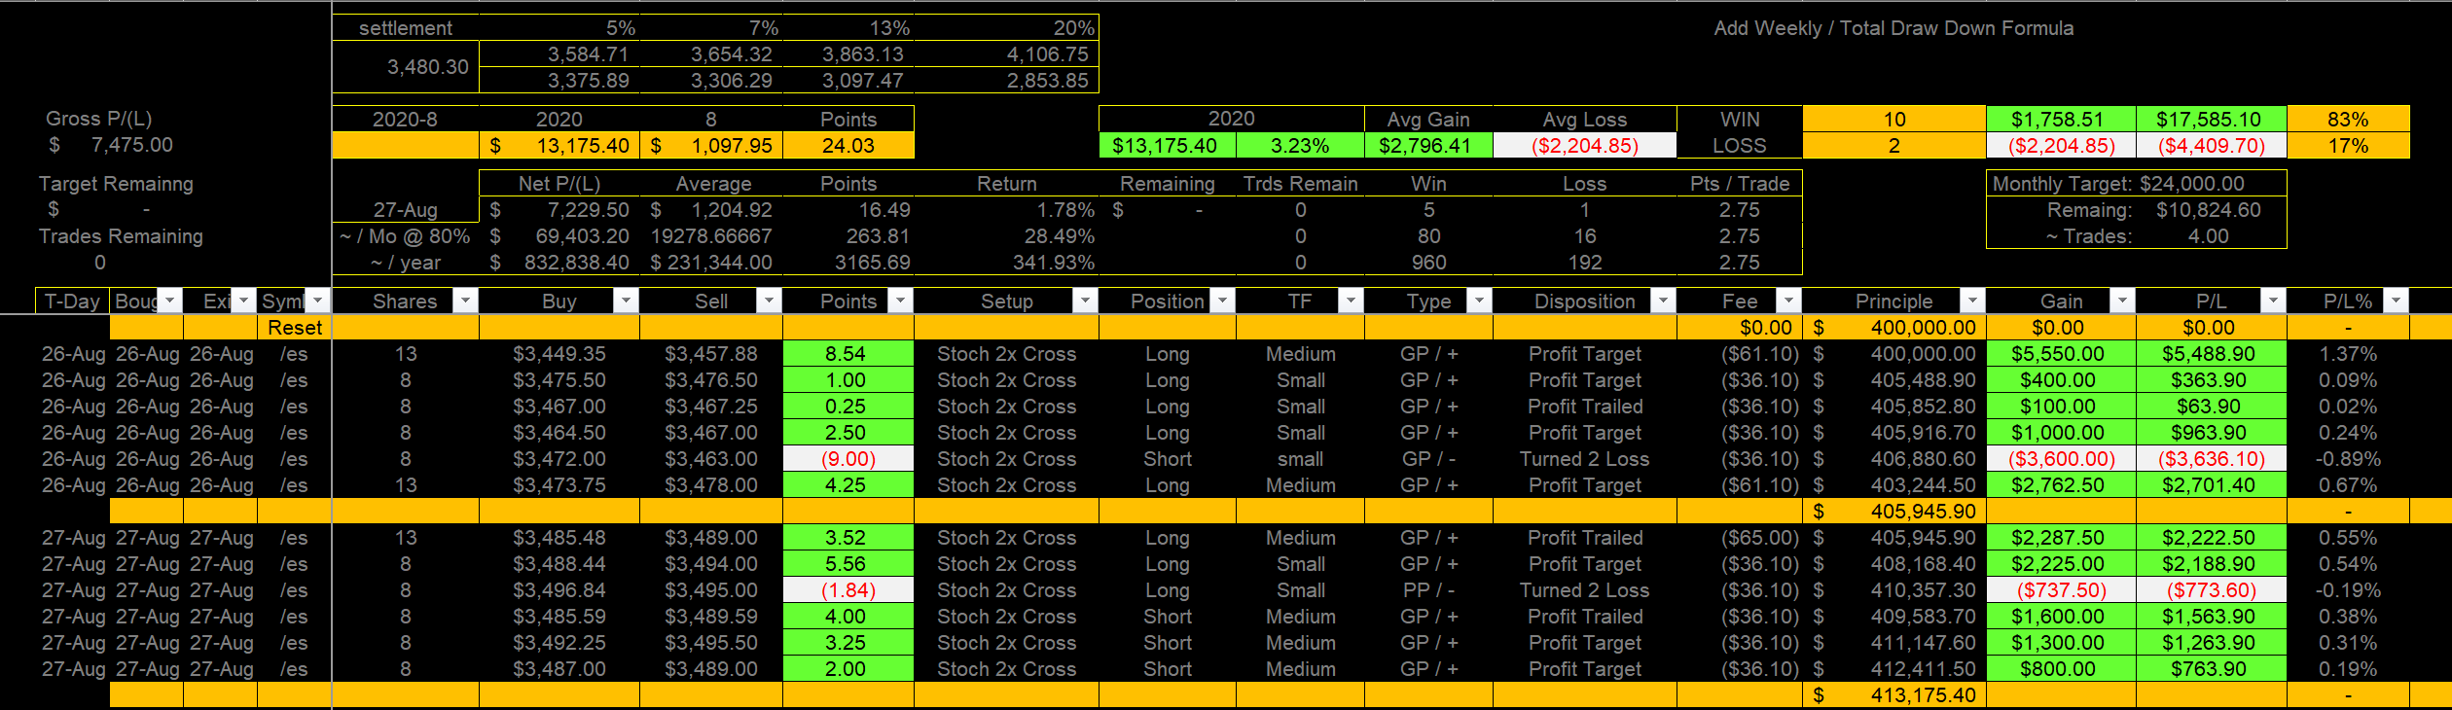Select the 83% win rate cell
Viewport: 2452px width, 710px height.
click(2348, 119)
